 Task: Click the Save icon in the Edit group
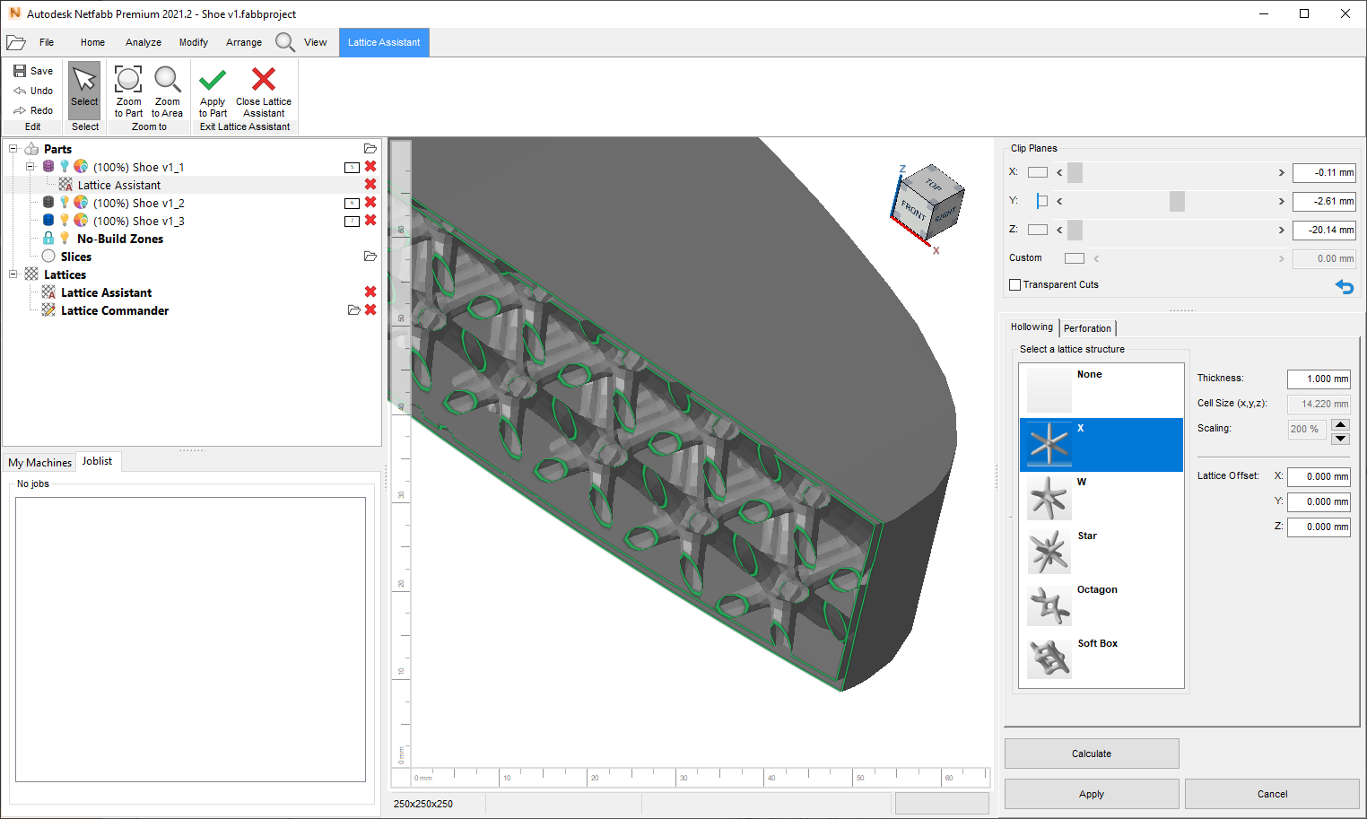click(x=20, y=71)
